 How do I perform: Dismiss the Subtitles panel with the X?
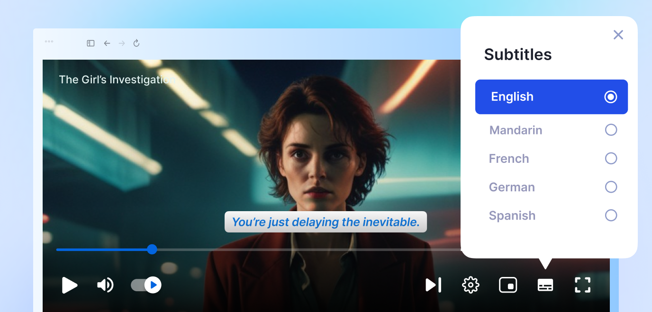618,35
